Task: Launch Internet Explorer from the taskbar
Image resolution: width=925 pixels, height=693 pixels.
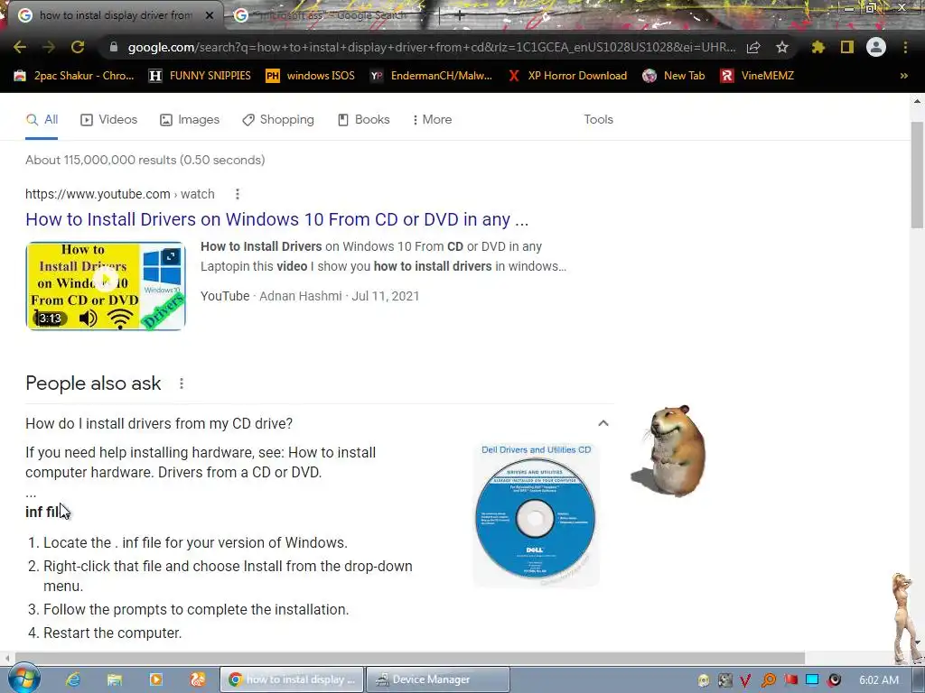Action: point(73,679)
